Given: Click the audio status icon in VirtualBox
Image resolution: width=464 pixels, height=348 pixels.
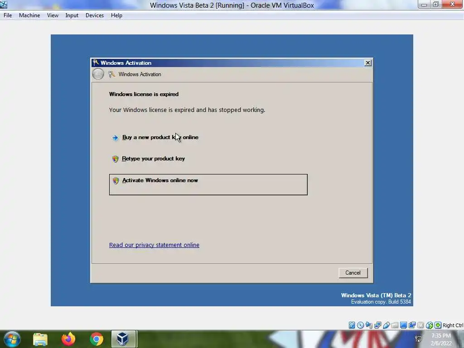Looking at the screenshot, I should [369, 325].
